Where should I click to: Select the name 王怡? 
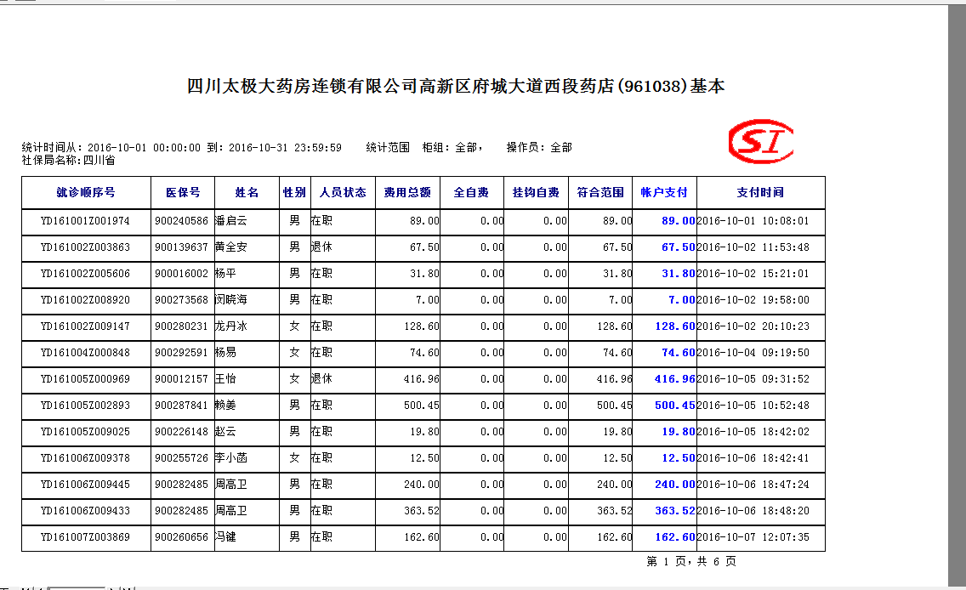(225, 379)
